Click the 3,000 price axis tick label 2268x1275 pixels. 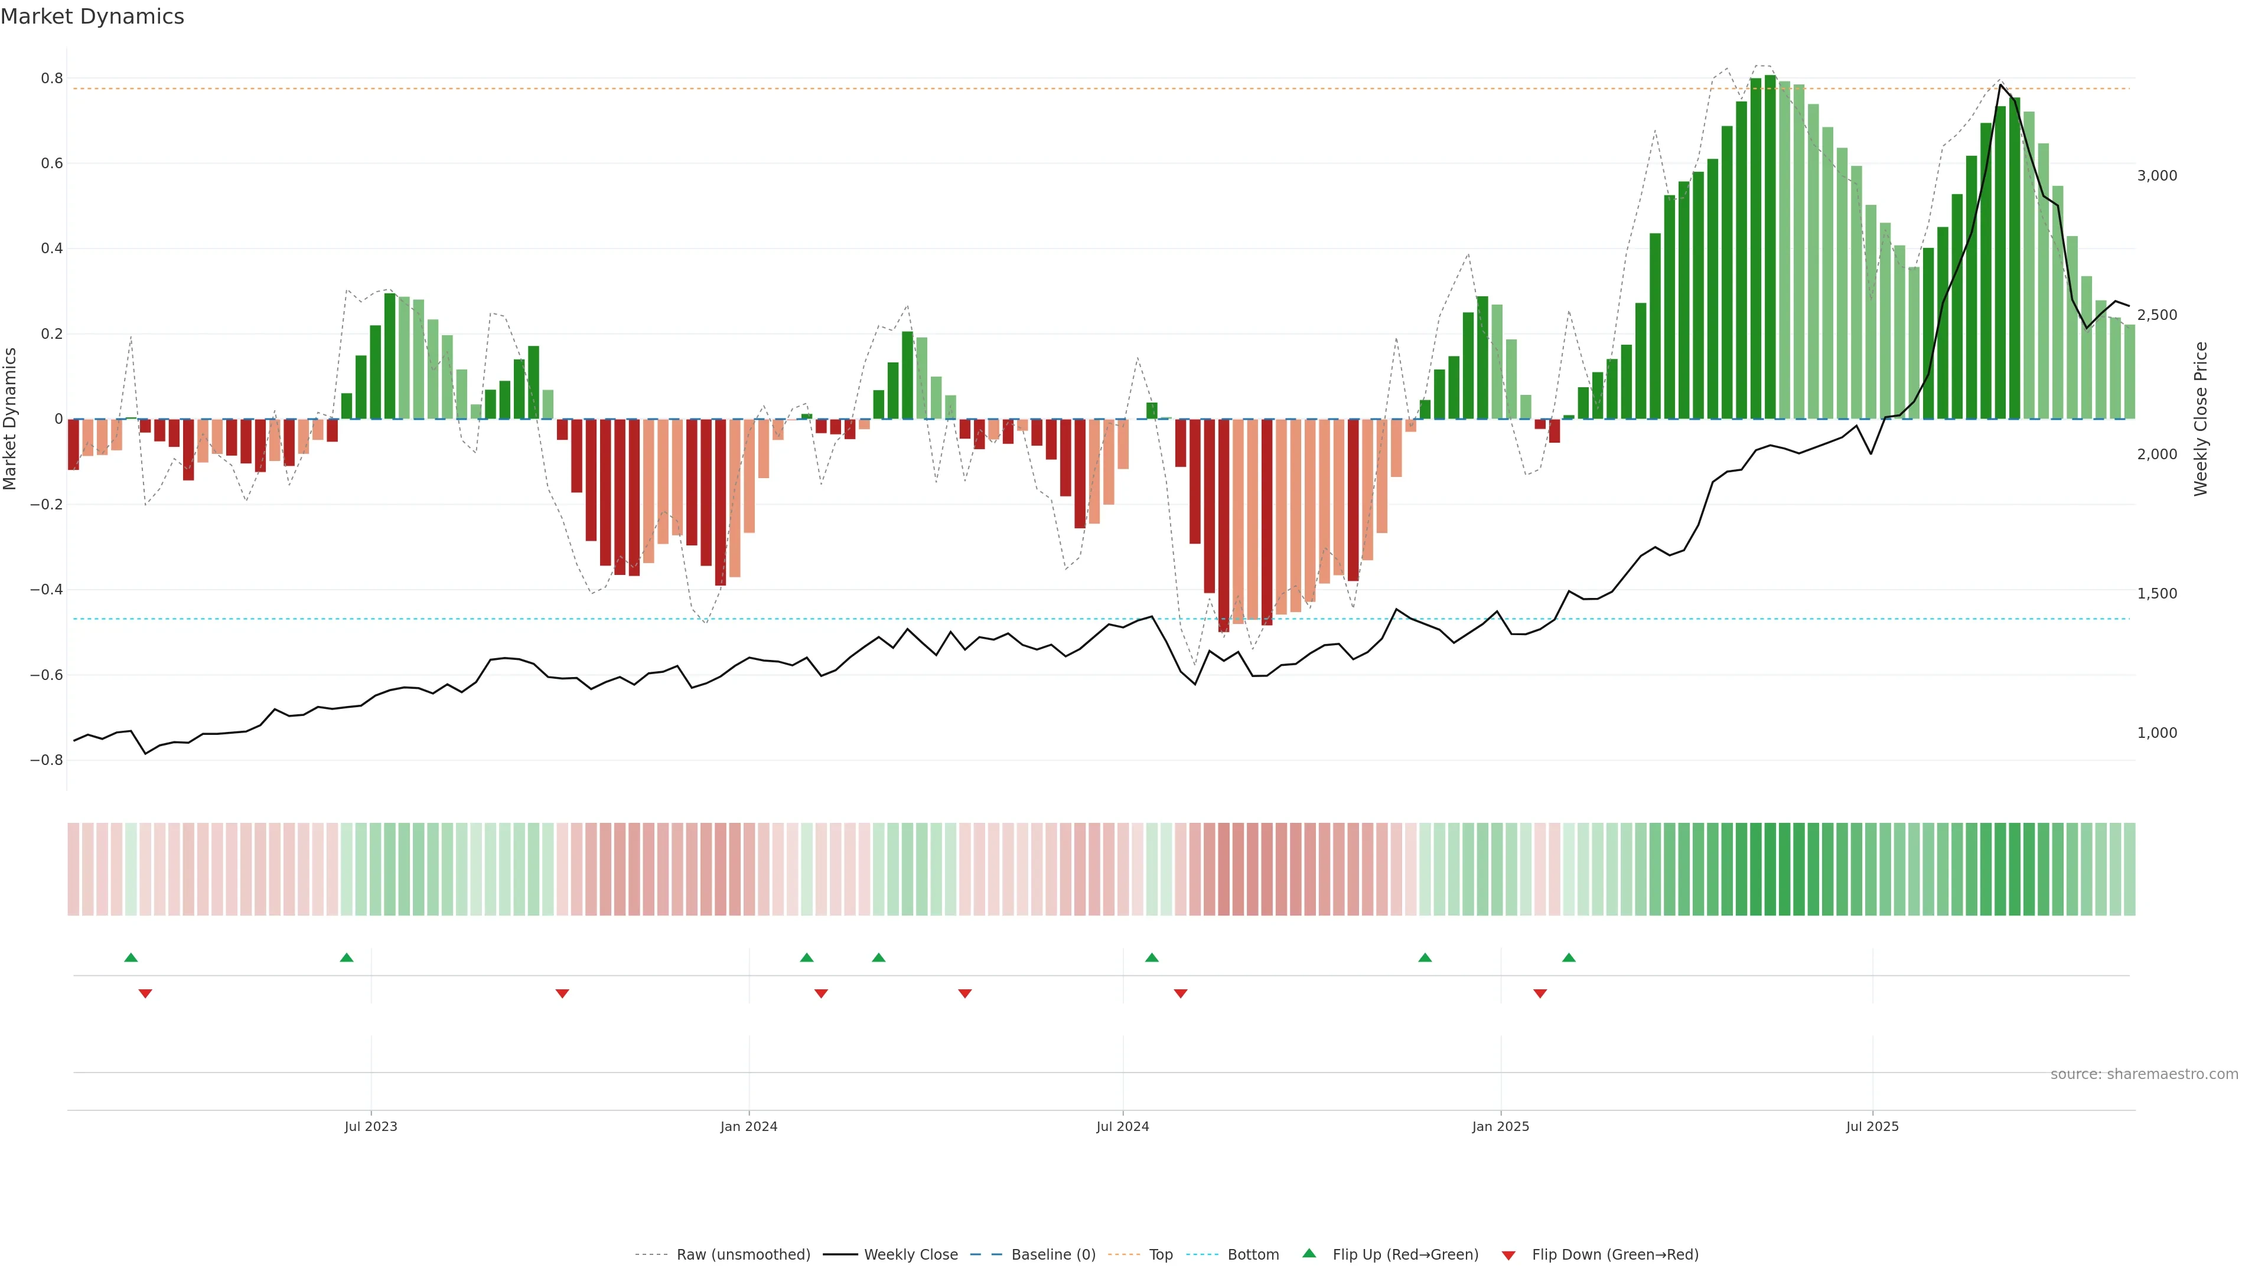[2156, 175]
